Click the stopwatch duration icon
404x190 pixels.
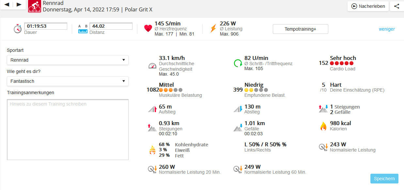tap(18, 29)
